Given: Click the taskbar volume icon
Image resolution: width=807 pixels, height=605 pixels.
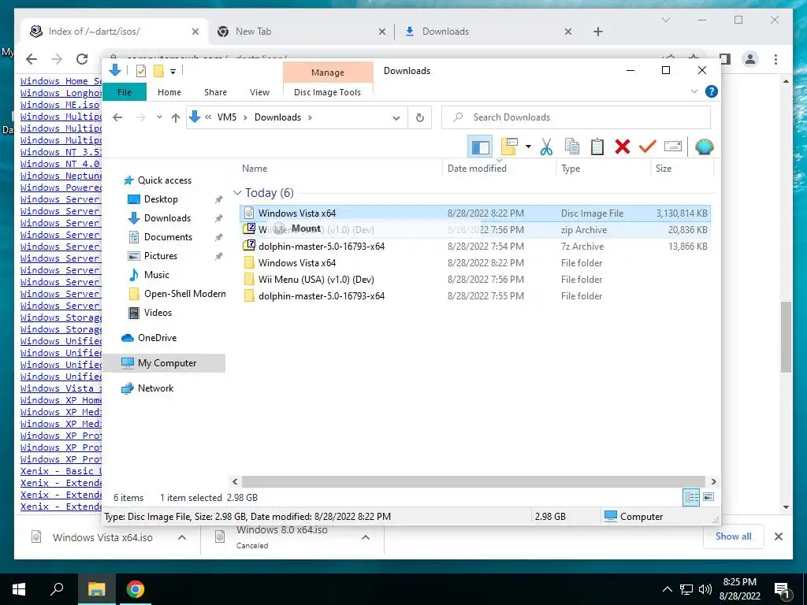Looking at the screenshot, I should pos(705,589).
